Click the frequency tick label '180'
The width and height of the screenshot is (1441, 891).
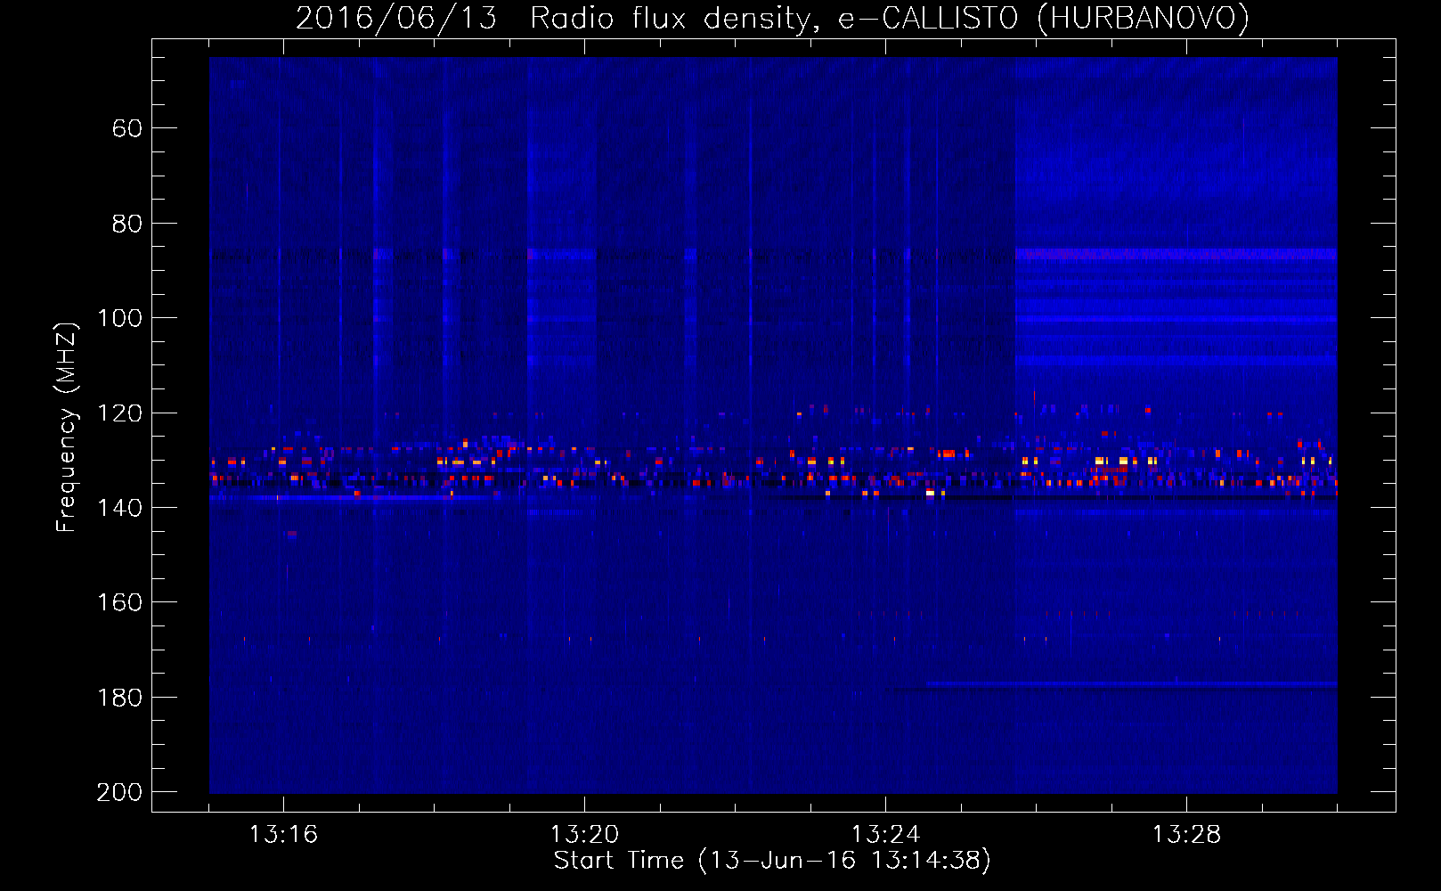(120, 698)
